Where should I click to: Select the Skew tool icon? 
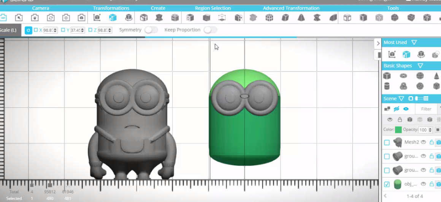coord(285,18)
